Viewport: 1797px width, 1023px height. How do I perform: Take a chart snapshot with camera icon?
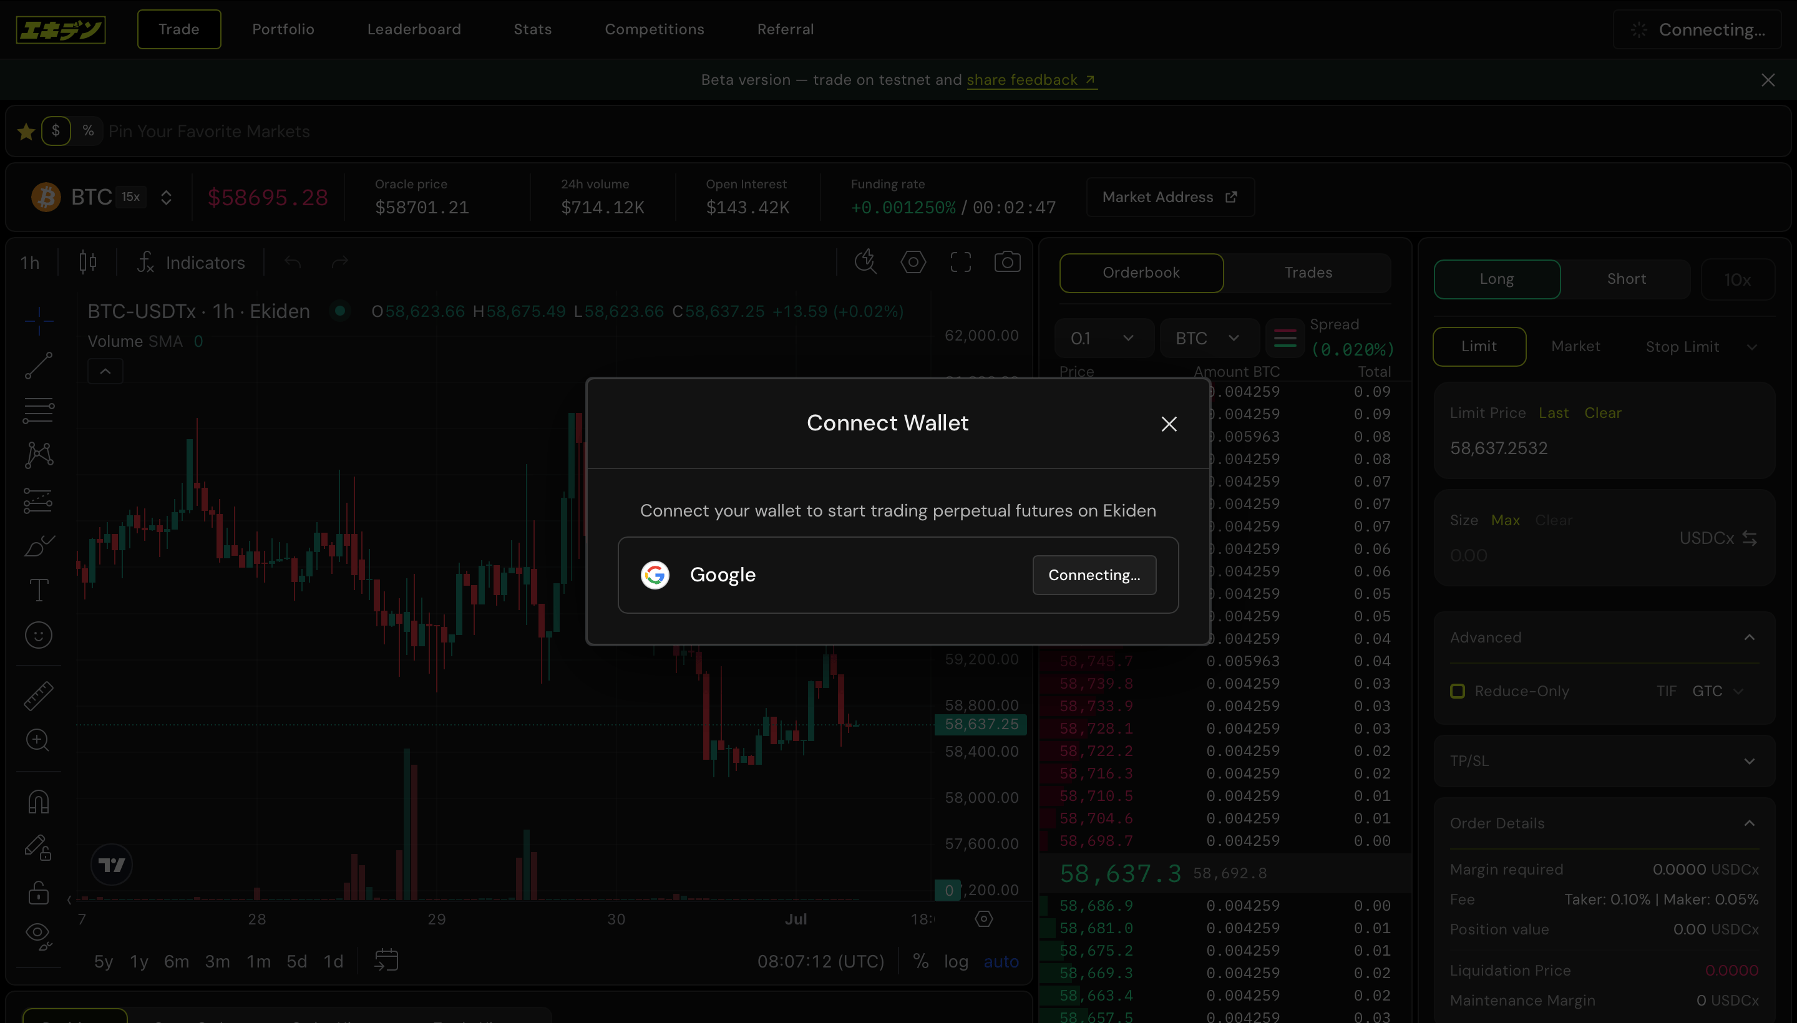[1008, 263]
